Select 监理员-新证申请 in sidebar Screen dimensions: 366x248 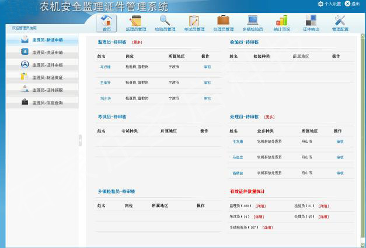pos(43,40)
